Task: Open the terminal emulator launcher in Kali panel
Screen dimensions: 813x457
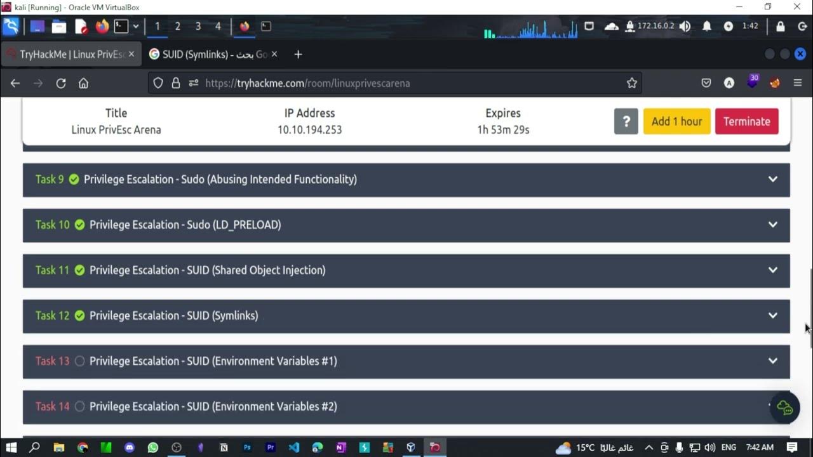Action: (x=121, y=27)
